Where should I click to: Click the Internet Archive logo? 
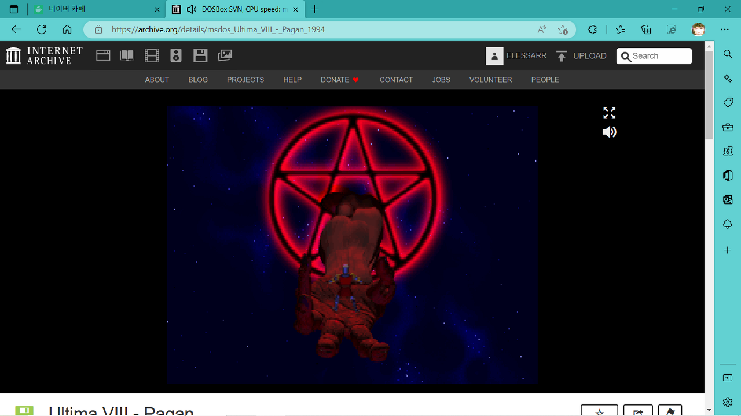pos(45,55)
